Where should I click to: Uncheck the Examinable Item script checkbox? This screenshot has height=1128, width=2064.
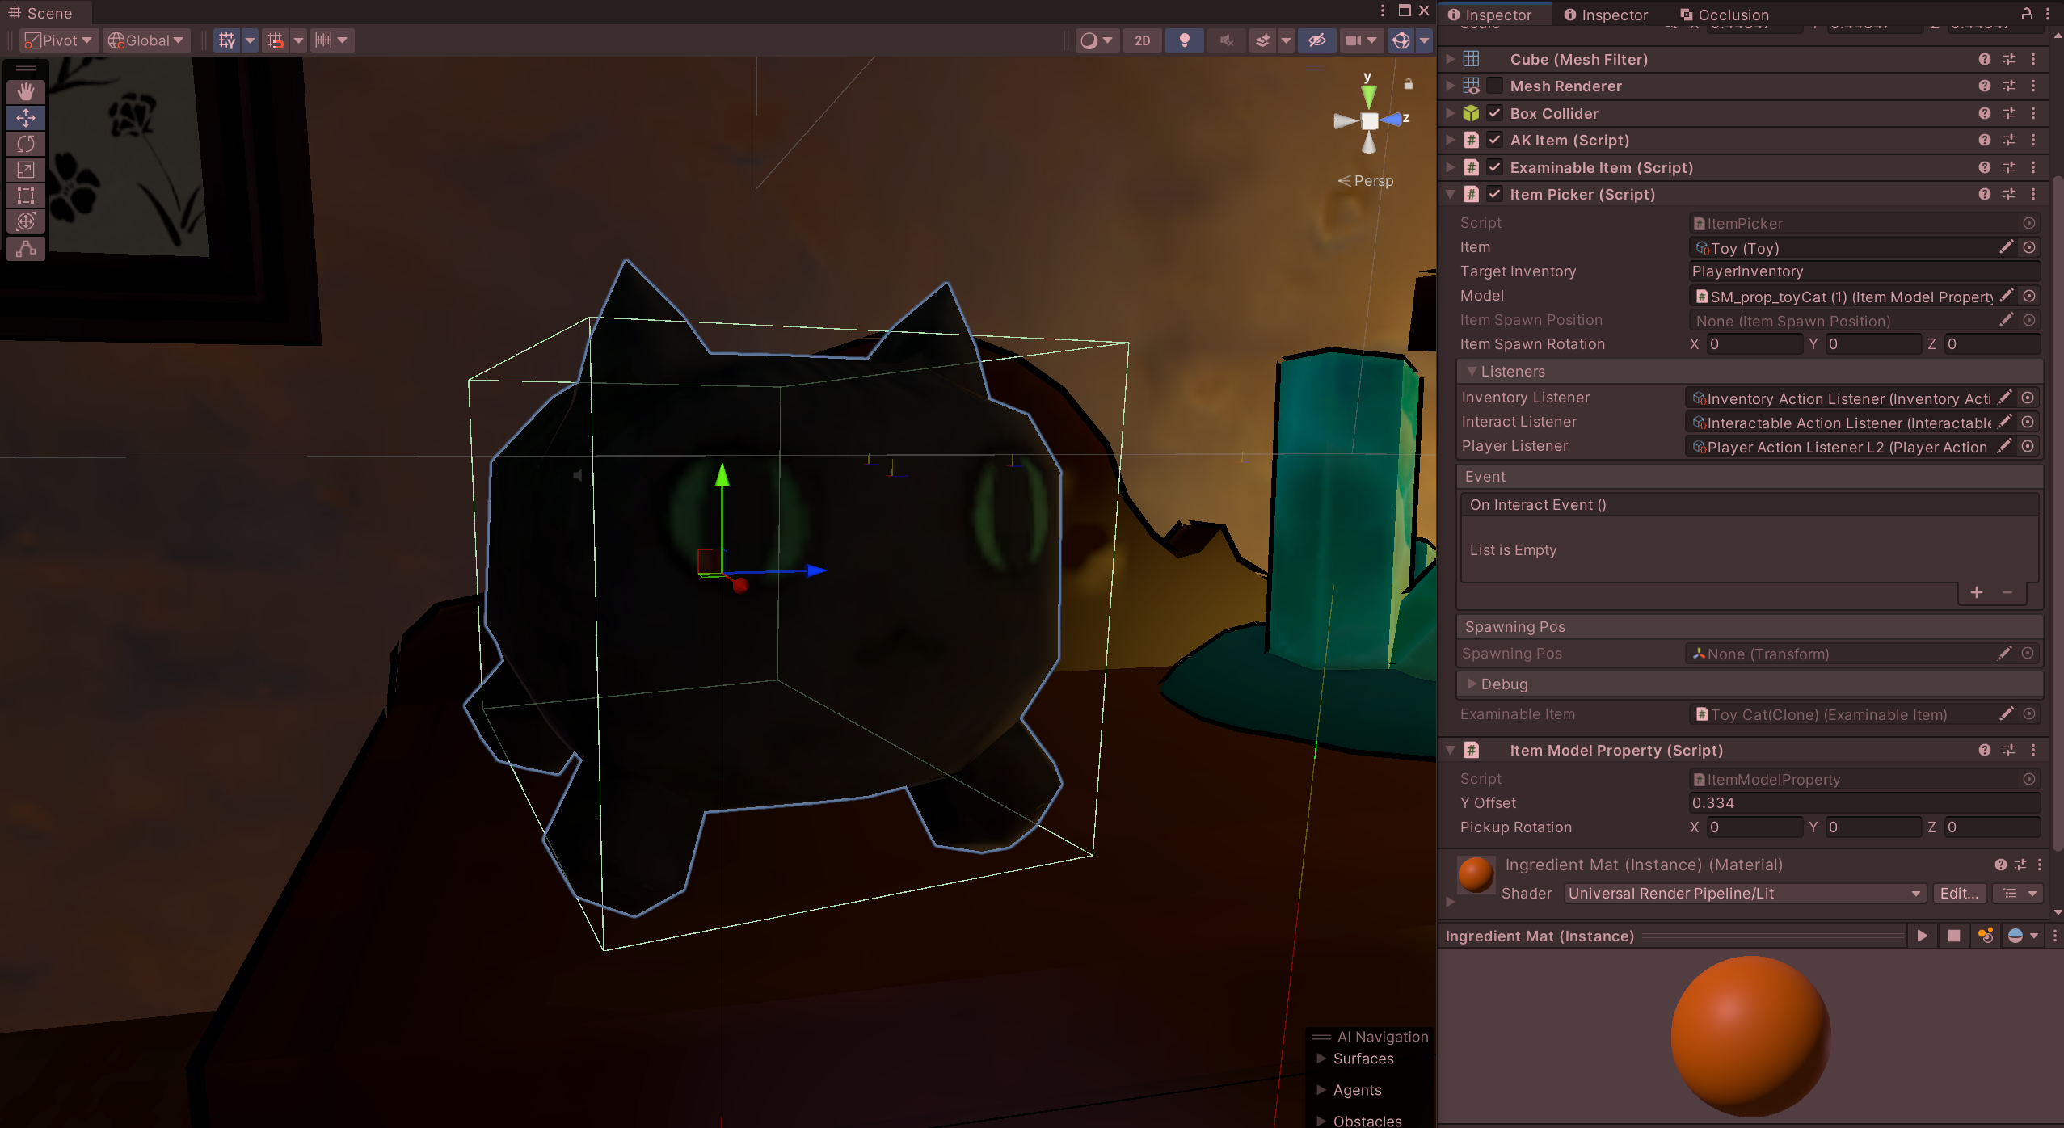(x=1494, y=167)
